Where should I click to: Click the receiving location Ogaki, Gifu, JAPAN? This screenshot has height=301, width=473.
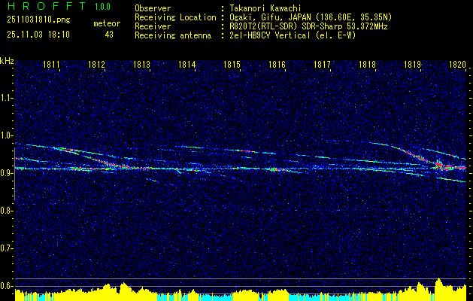[271, 17]
